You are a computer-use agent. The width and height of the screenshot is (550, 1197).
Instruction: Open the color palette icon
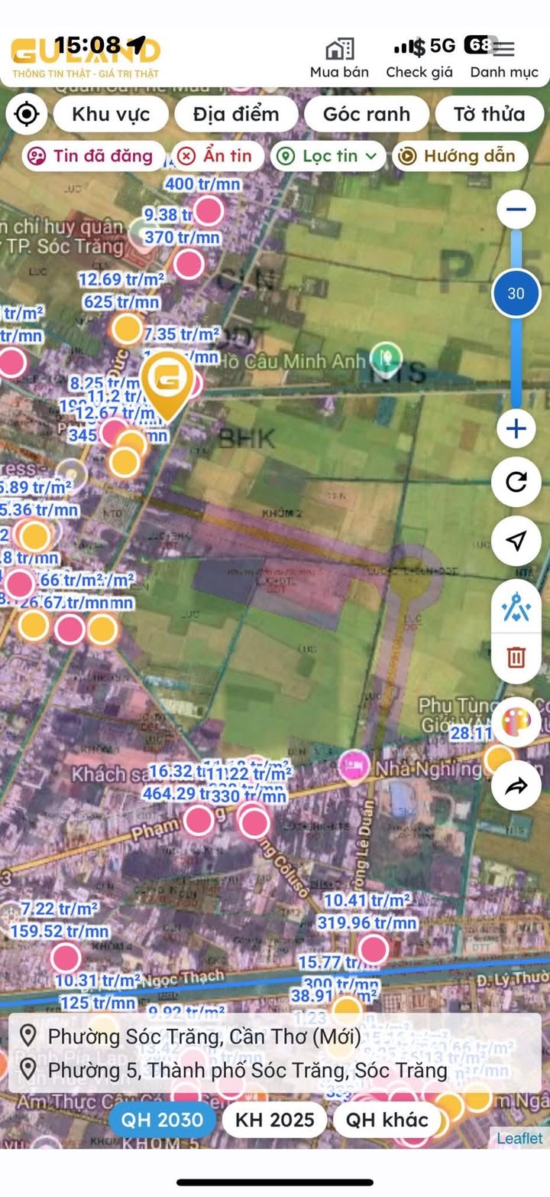coord(516,721)
